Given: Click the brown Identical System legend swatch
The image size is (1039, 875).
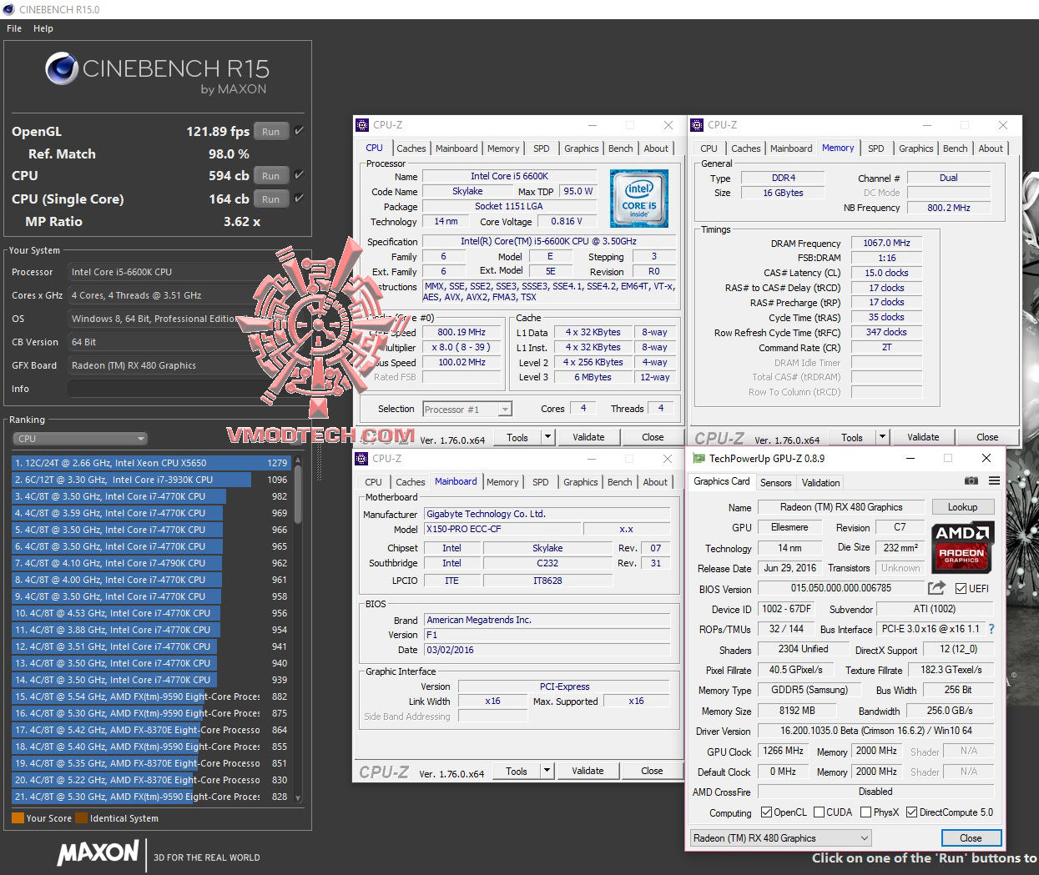Looking at the screenshot, I should click(81, 818).
